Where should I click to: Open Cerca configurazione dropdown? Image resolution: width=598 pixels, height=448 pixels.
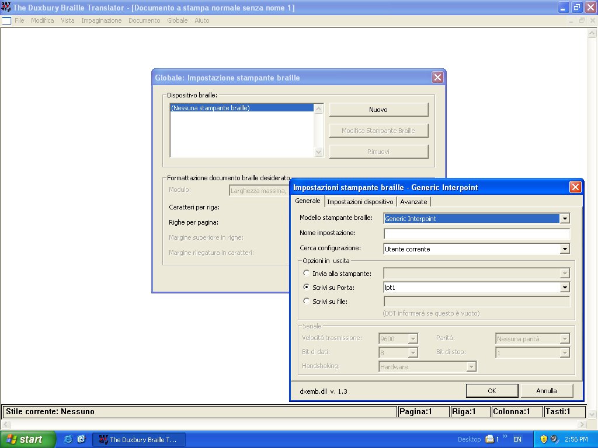[x=565, y=249]
